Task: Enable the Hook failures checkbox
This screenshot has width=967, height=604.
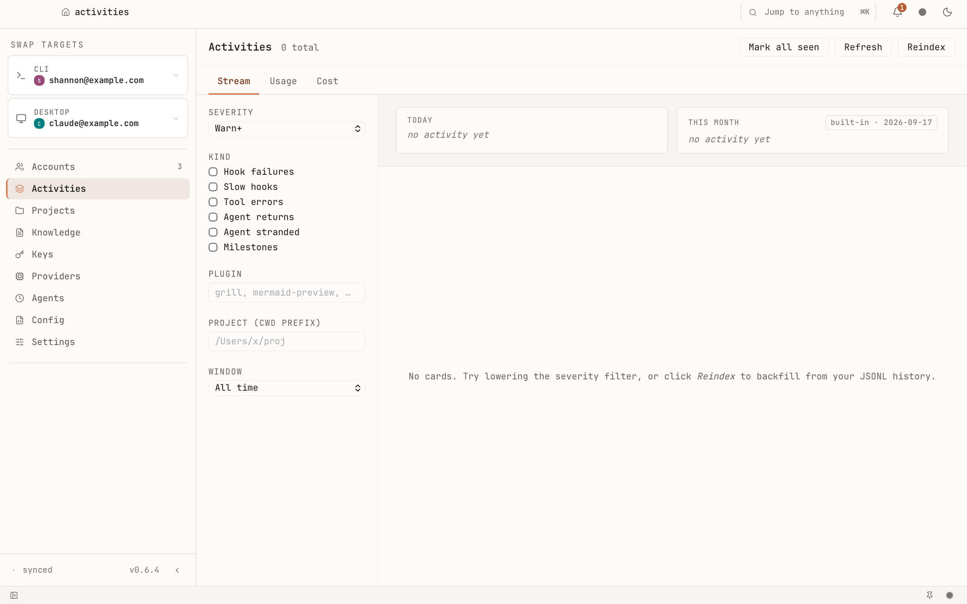Action: tap(213, 172)
